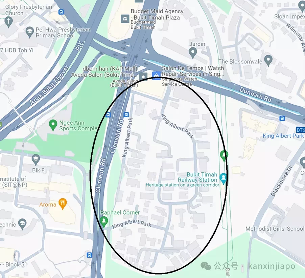Click the Ngee Ann Sports Complex green pin
Viewport: 305px width, 278px height.
pos(53,125)
